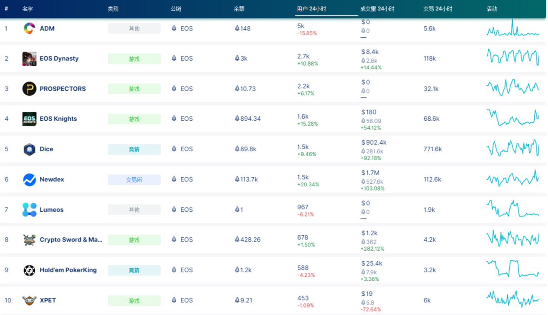The image size is (548, 315).
Task: Open the XPET dapp link
Action: pos(48,300)
